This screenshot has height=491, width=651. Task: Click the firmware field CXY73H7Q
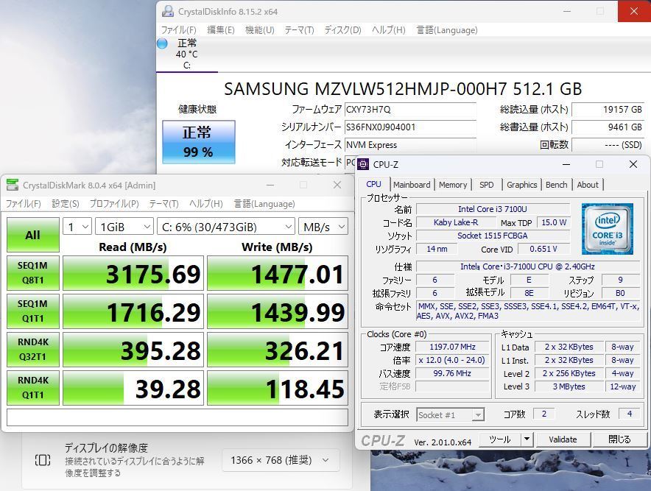pos(410,110)
